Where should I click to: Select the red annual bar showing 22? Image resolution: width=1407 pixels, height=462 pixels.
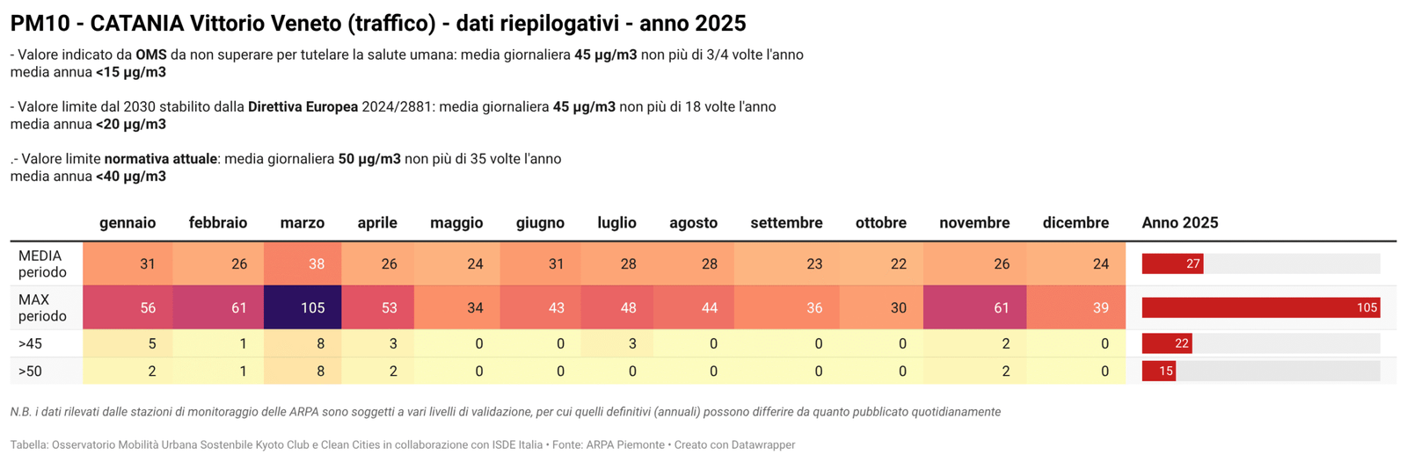(1167, 343)
